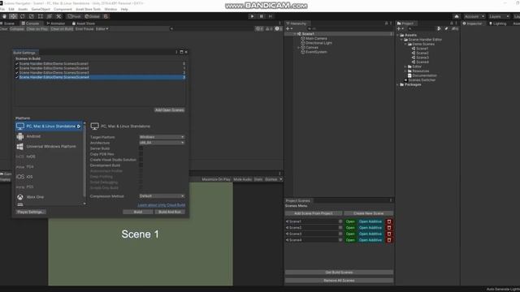Select the tvOS platform
The width and height of the screenshot is (520, 292).
[49, 157]
